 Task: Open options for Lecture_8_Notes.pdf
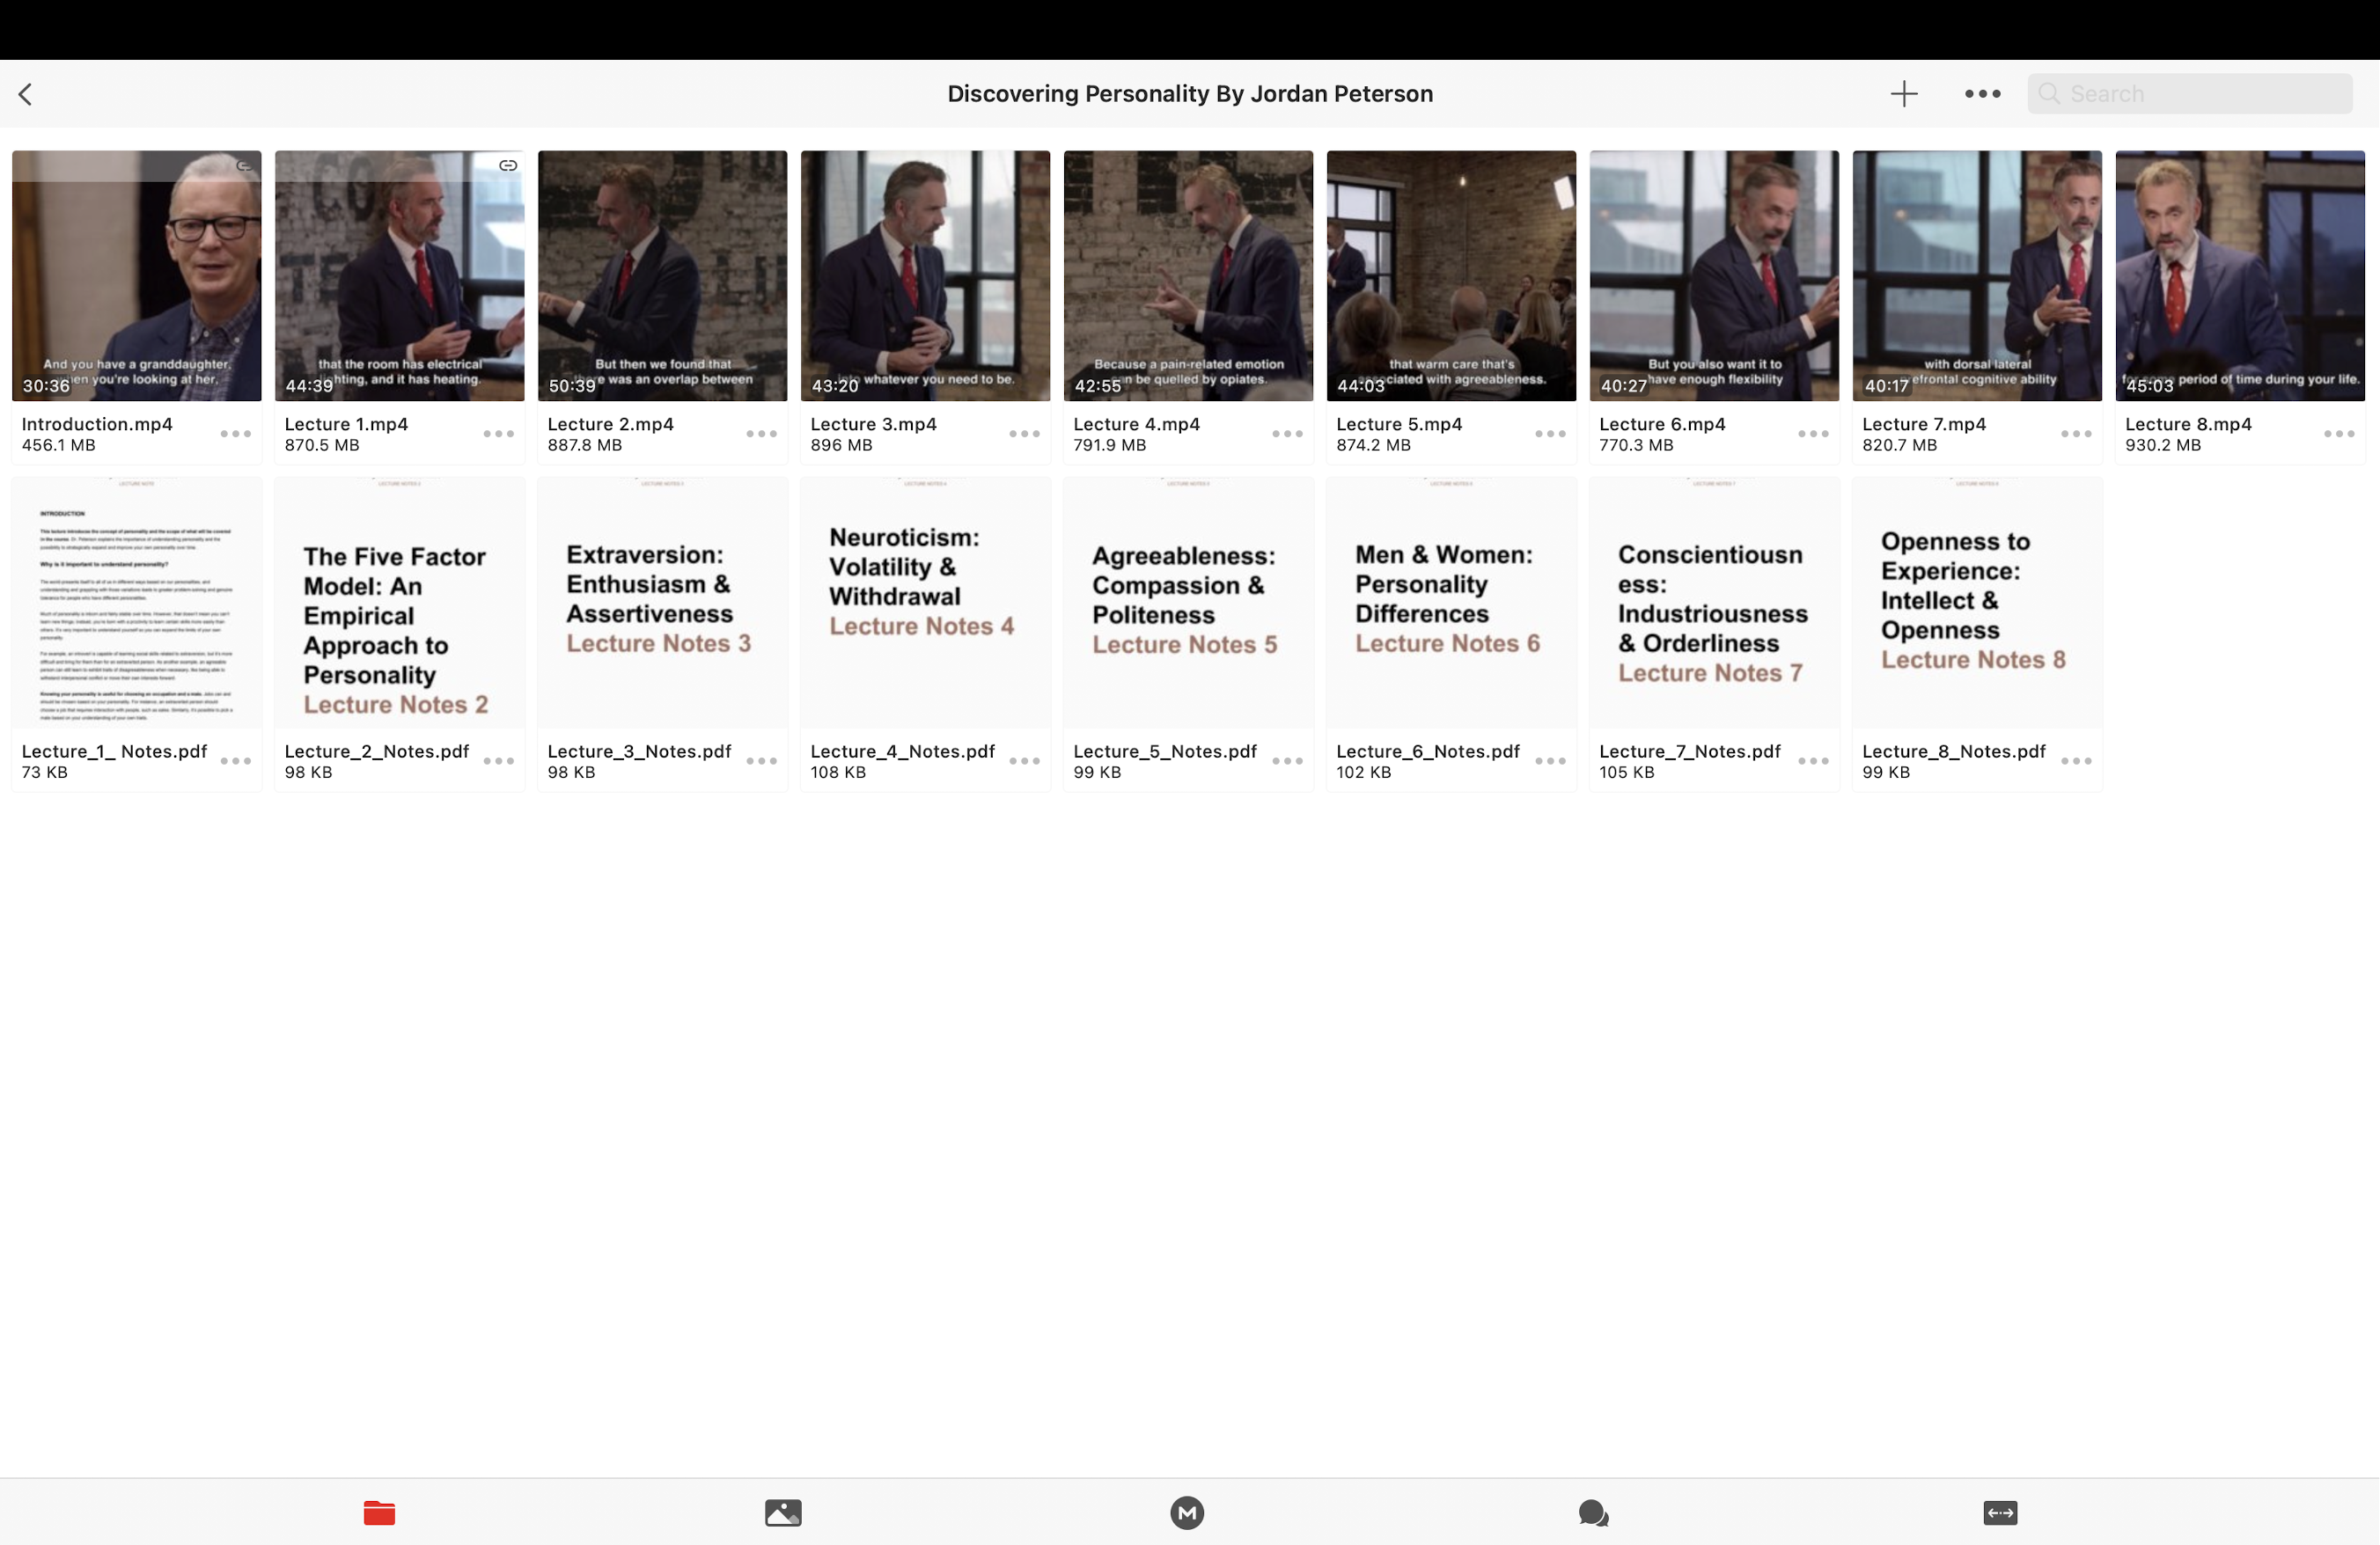coord(2077,760)
